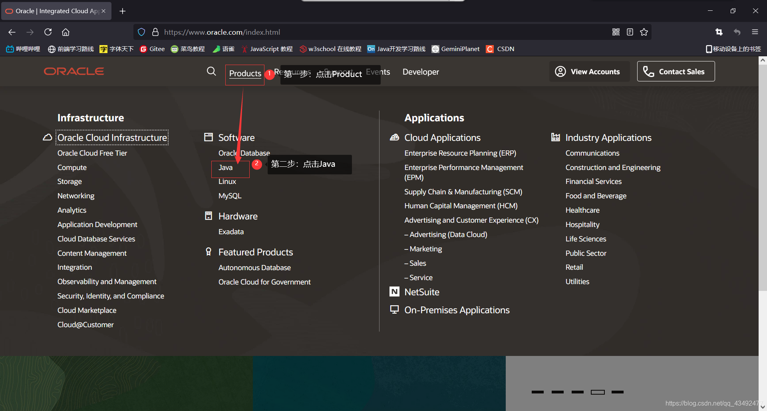Open the Events menu item
The image size is (767, 411).
pos(378,72)
